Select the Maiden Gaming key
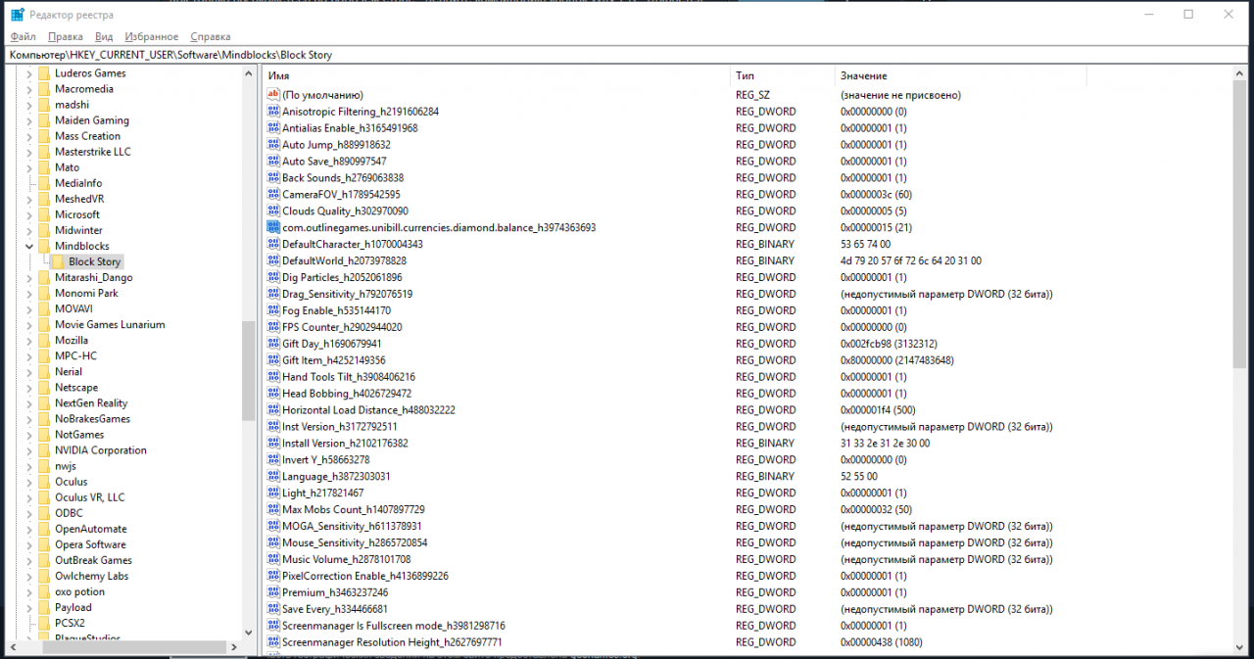 point(92,120)
